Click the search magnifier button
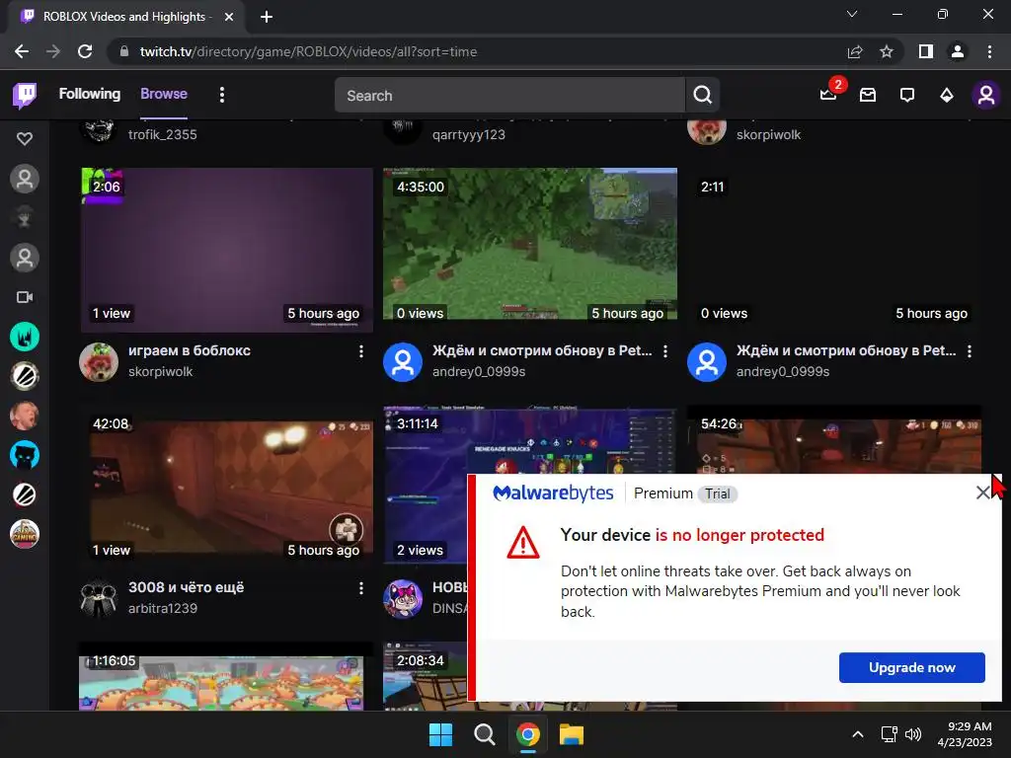1011x758 pixels. pos(703,96)
